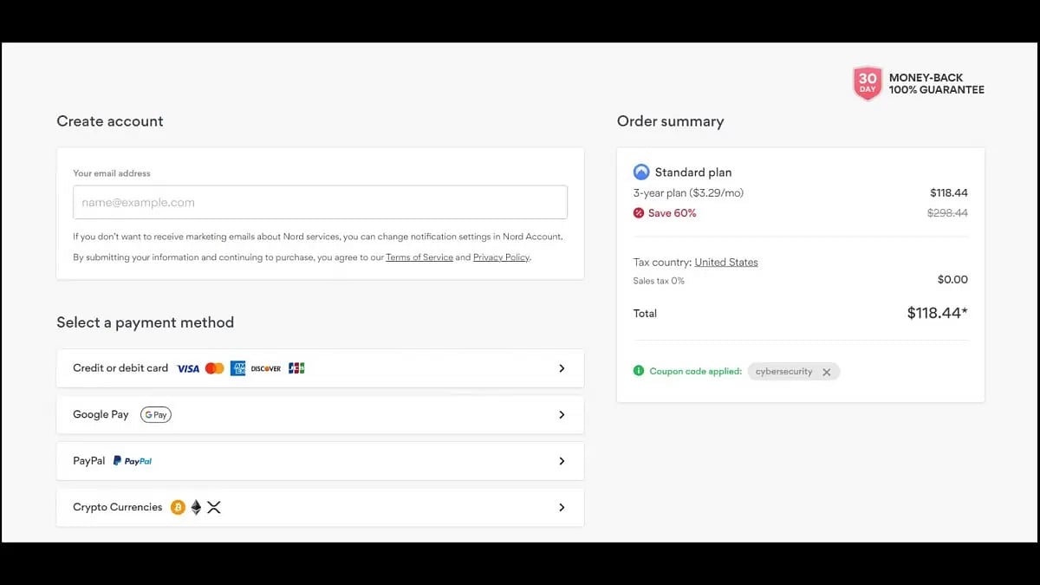
Task: Click the XRP crypto icon
Action: pyautogui.click(x=214, y=508)
